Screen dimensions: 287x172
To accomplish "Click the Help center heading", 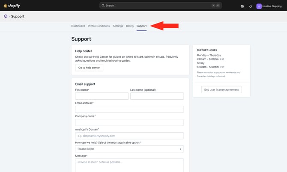I will coord(84,51).
